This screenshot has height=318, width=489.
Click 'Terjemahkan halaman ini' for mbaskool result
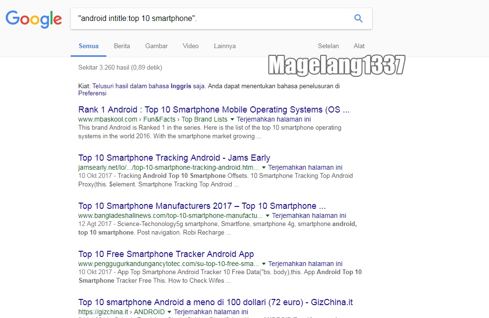point(274,119)
